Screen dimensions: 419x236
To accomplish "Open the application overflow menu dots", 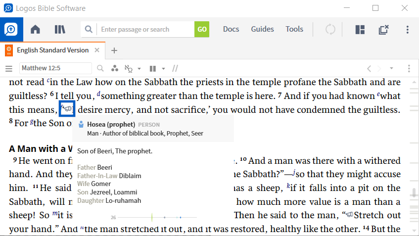I will pos(407,29).
